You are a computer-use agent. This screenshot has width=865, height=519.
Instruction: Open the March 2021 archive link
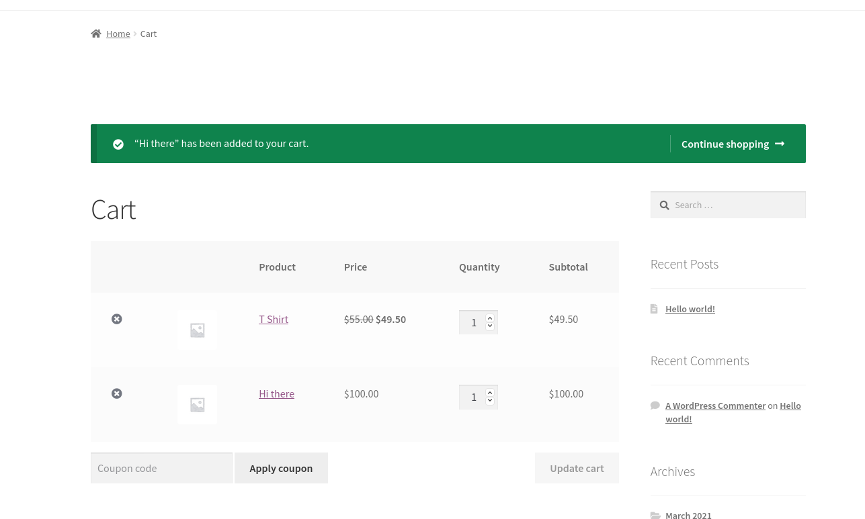(x=688, y=516)
